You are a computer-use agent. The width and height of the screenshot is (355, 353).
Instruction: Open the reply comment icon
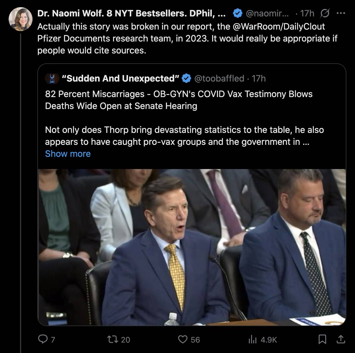tap(43, 339)
